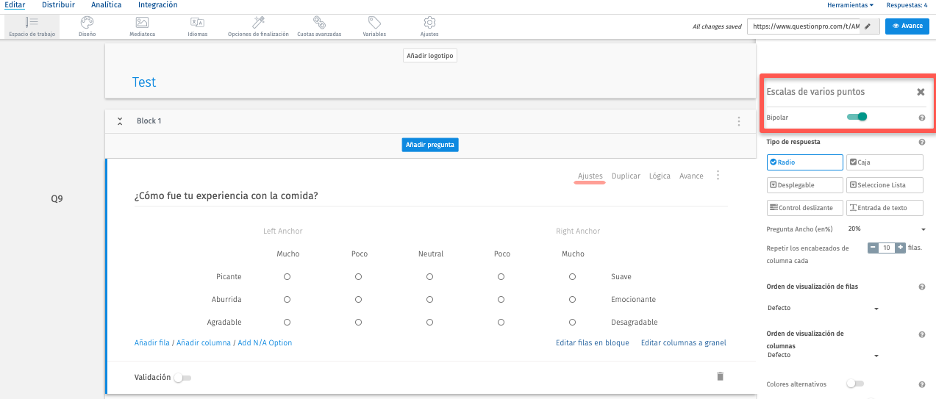This screenshot has height=399, width=936.
Task: Open the Mediateca image icon
Action: 142,23
